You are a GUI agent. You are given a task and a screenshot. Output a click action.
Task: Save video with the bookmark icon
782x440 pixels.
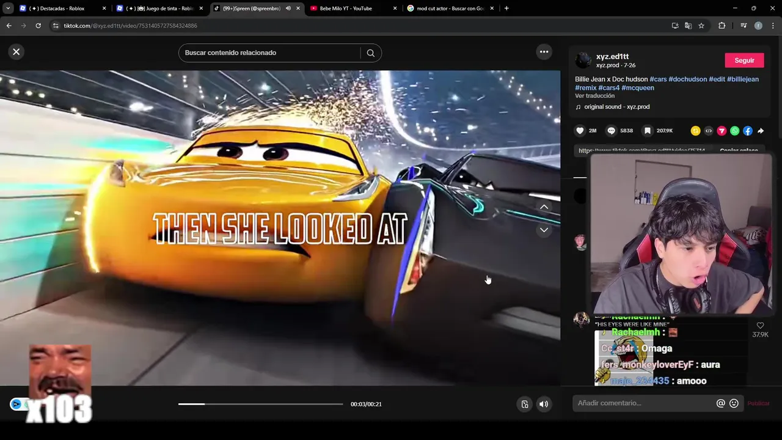click(x=648, y=131)
